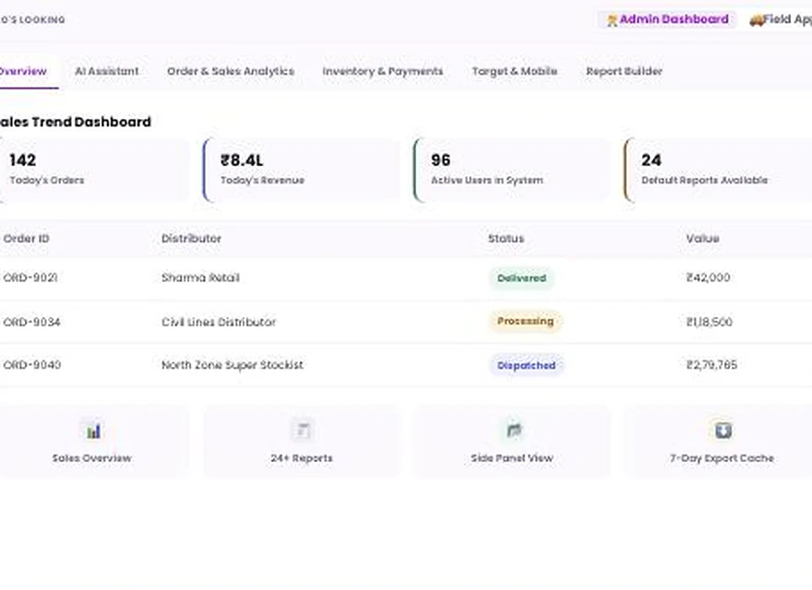Viewport: 812px width, 590px height.
Task: Click the Sales Trend Dashboard heading
Action: point(76,122)
